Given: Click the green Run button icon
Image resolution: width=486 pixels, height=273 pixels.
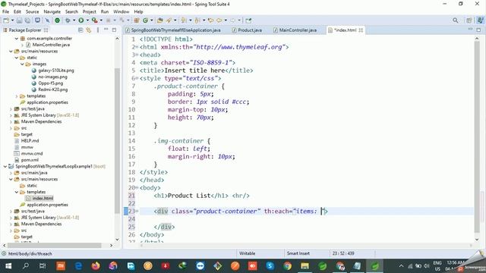Looking at the screenshot, I should (81, 20).
